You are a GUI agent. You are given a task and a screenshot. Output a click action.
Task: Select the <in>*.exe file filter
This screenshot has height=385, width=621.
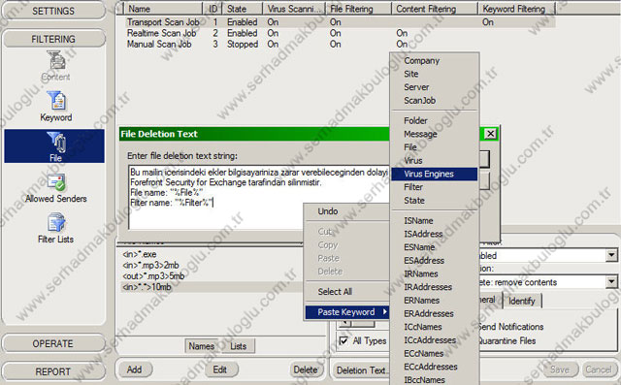(x=140, y=254)
